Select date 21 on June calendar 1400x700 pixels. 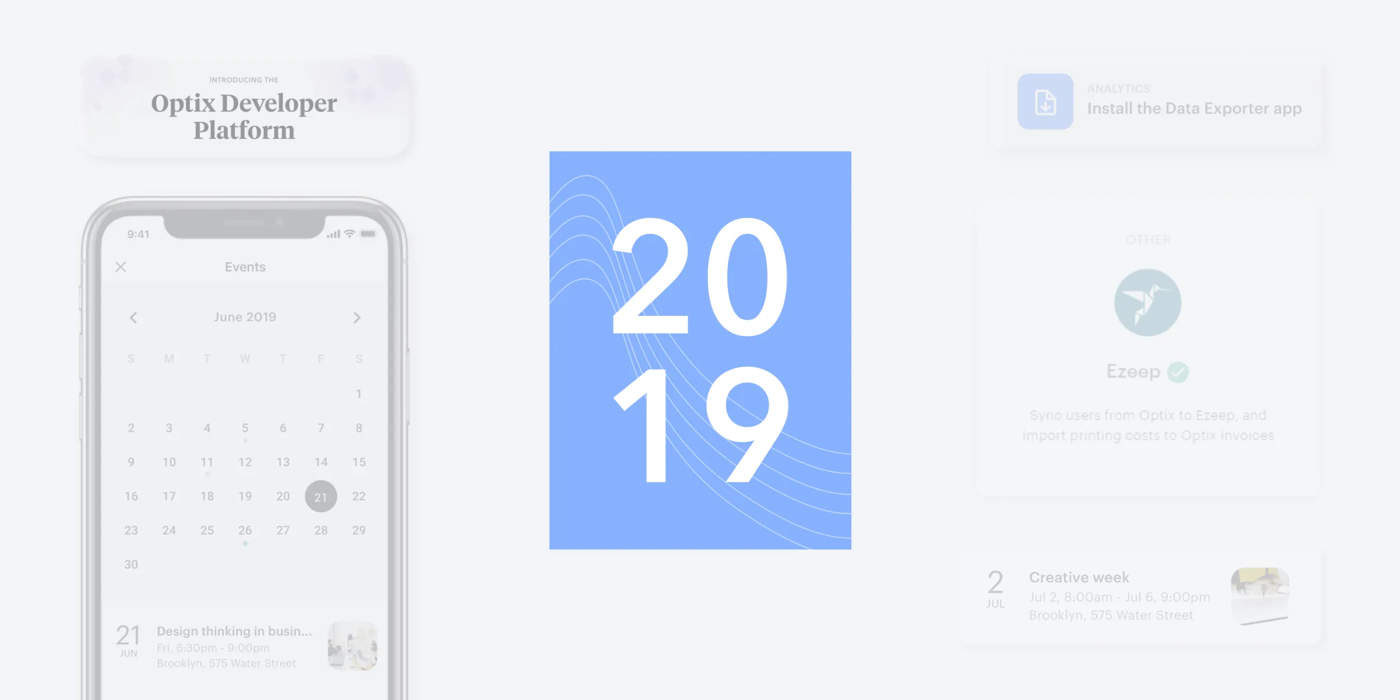click(320, 496)
